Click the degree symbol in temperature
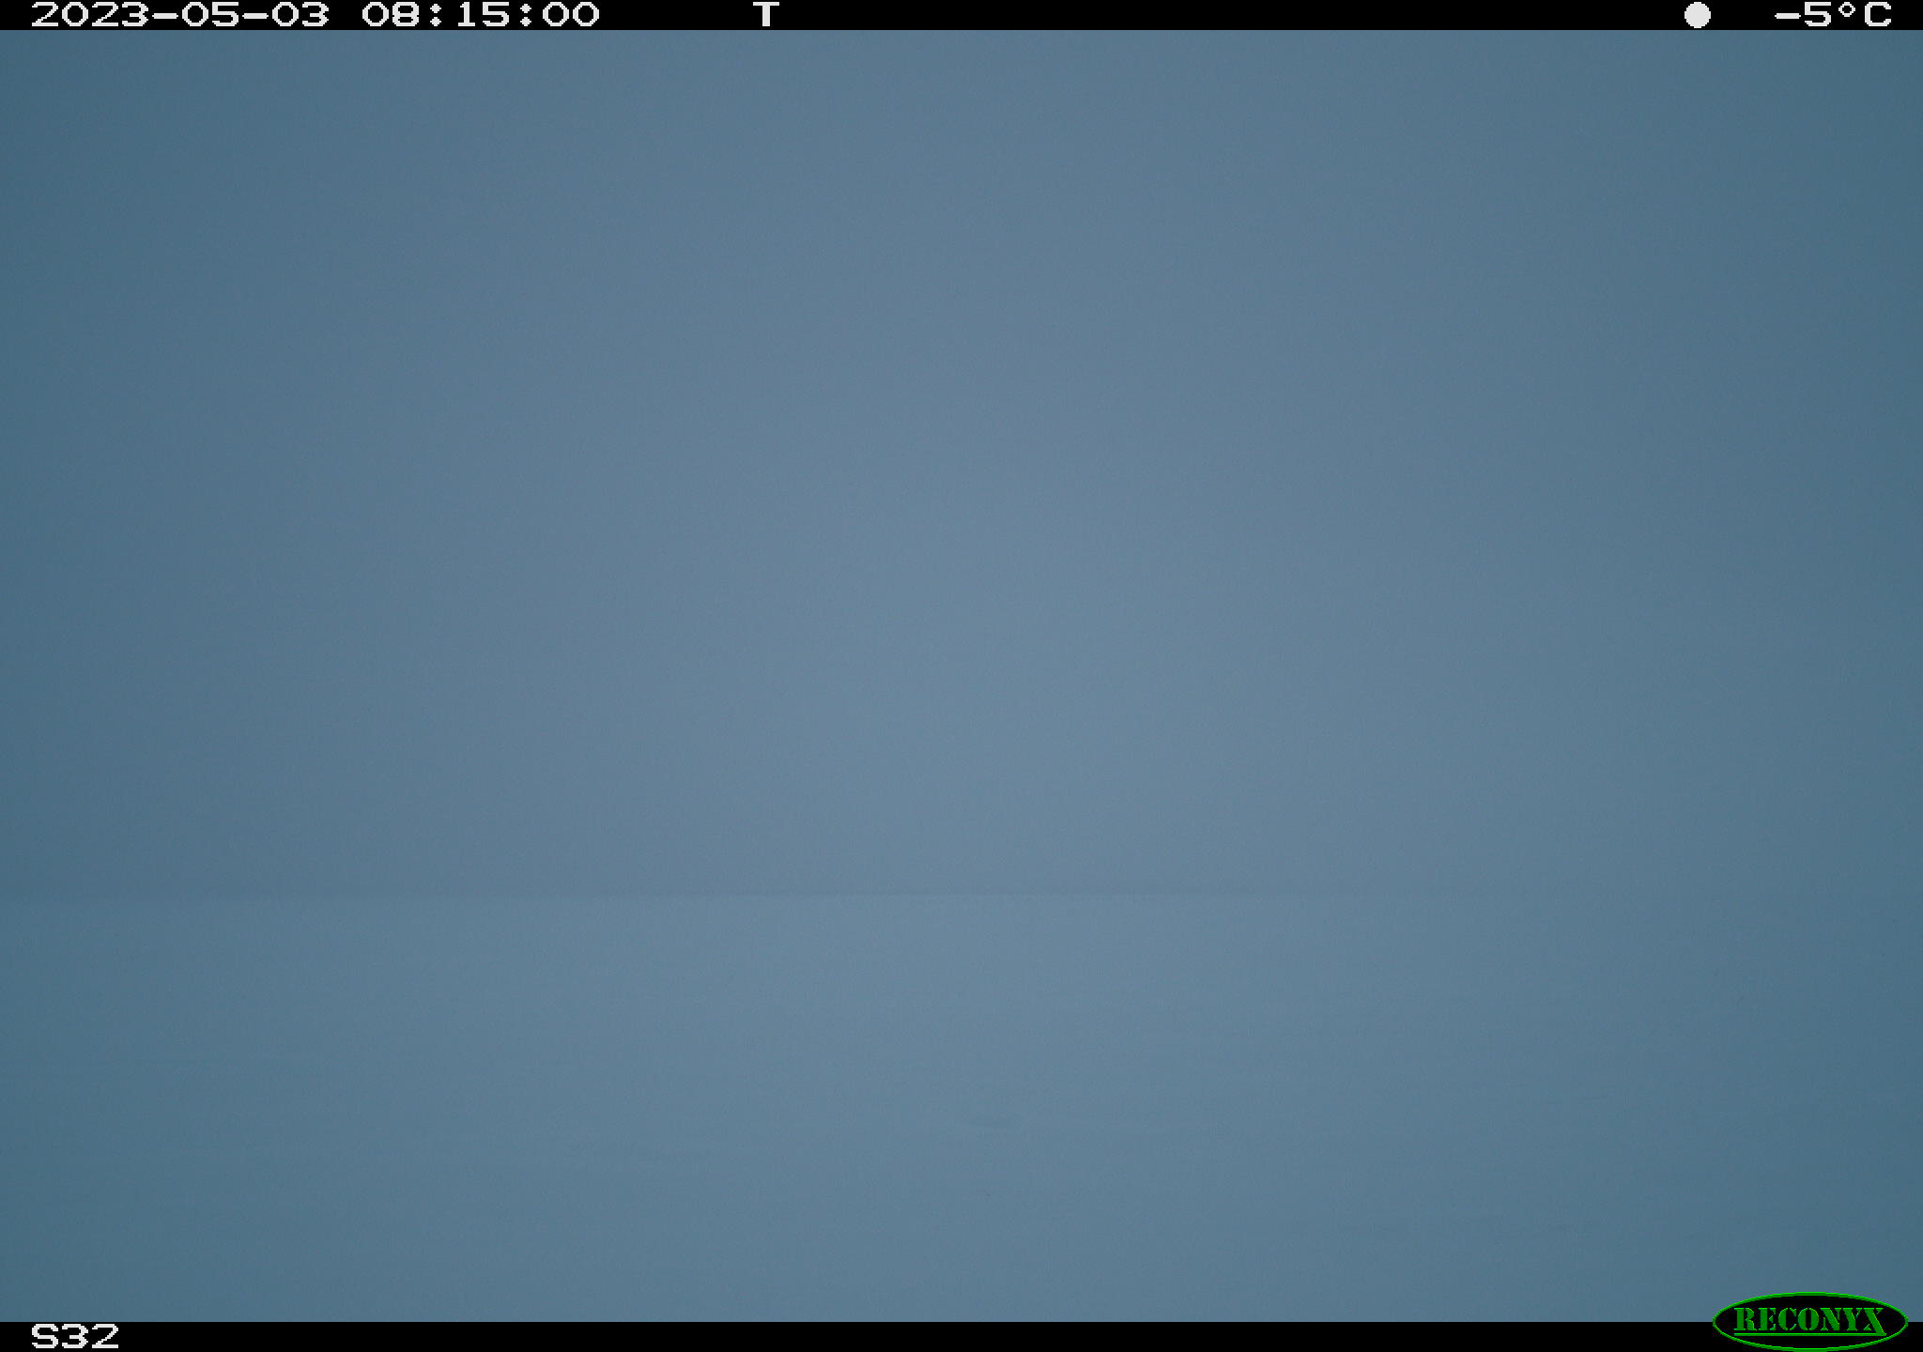The height and width of the screenshot is (1352, 1923). click(x=1848, y=9)
